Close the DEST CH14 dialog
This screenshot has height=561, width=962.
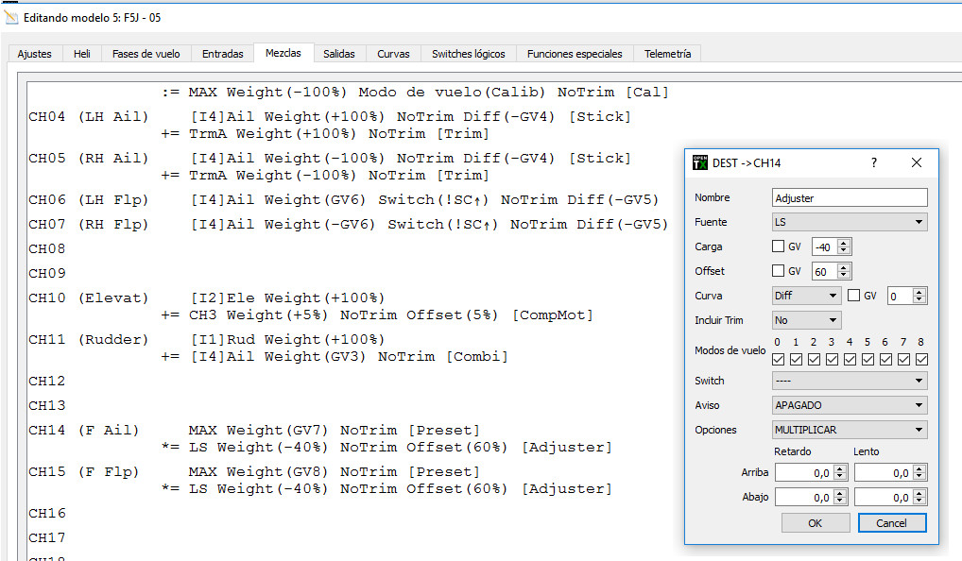click(x=916, y=162)
